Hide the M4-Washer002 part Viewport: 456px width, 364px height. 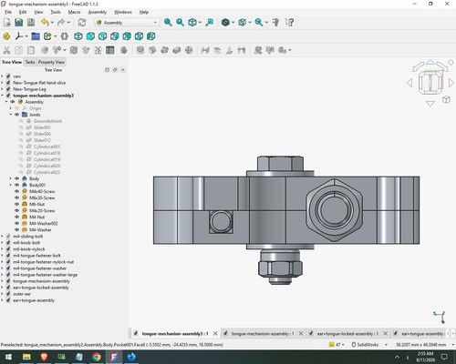16,223
